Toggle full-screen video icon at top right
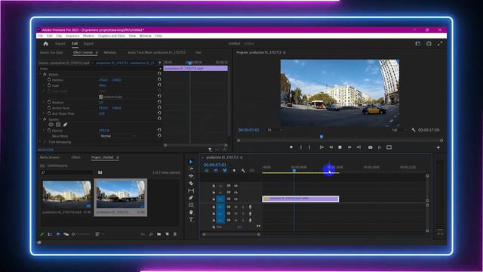Viewport: 483px width, 272px height. tap(440, 44)
